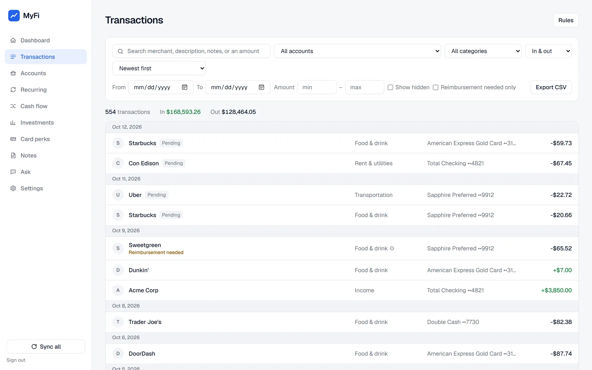Click the Investments bar chart icon
Image resolution: width=592 pixels, height=370 pixels.
[13, 122]
